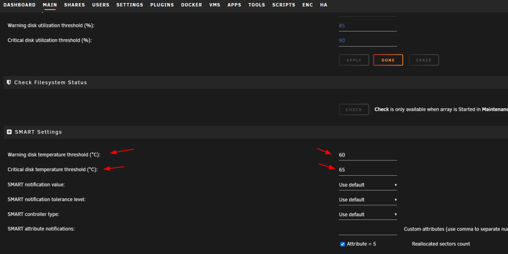Open the SMART controller type dropdown
Viewport: 508px width, 254px height.
[368, 214]
